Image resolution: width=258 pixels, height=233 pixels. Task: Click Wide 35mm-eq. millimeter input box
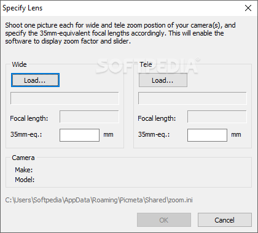[x=79, y=135]
